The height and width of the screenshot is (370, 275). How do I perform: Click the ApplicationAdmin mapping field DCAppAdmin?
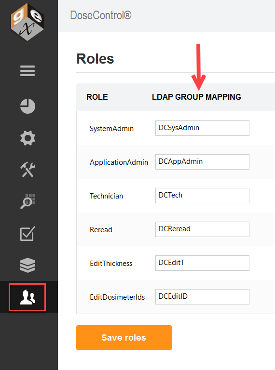pos(202,162)
